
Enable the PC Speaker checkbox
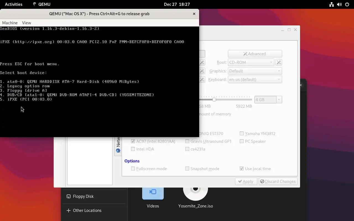click(x=242, y=141)
